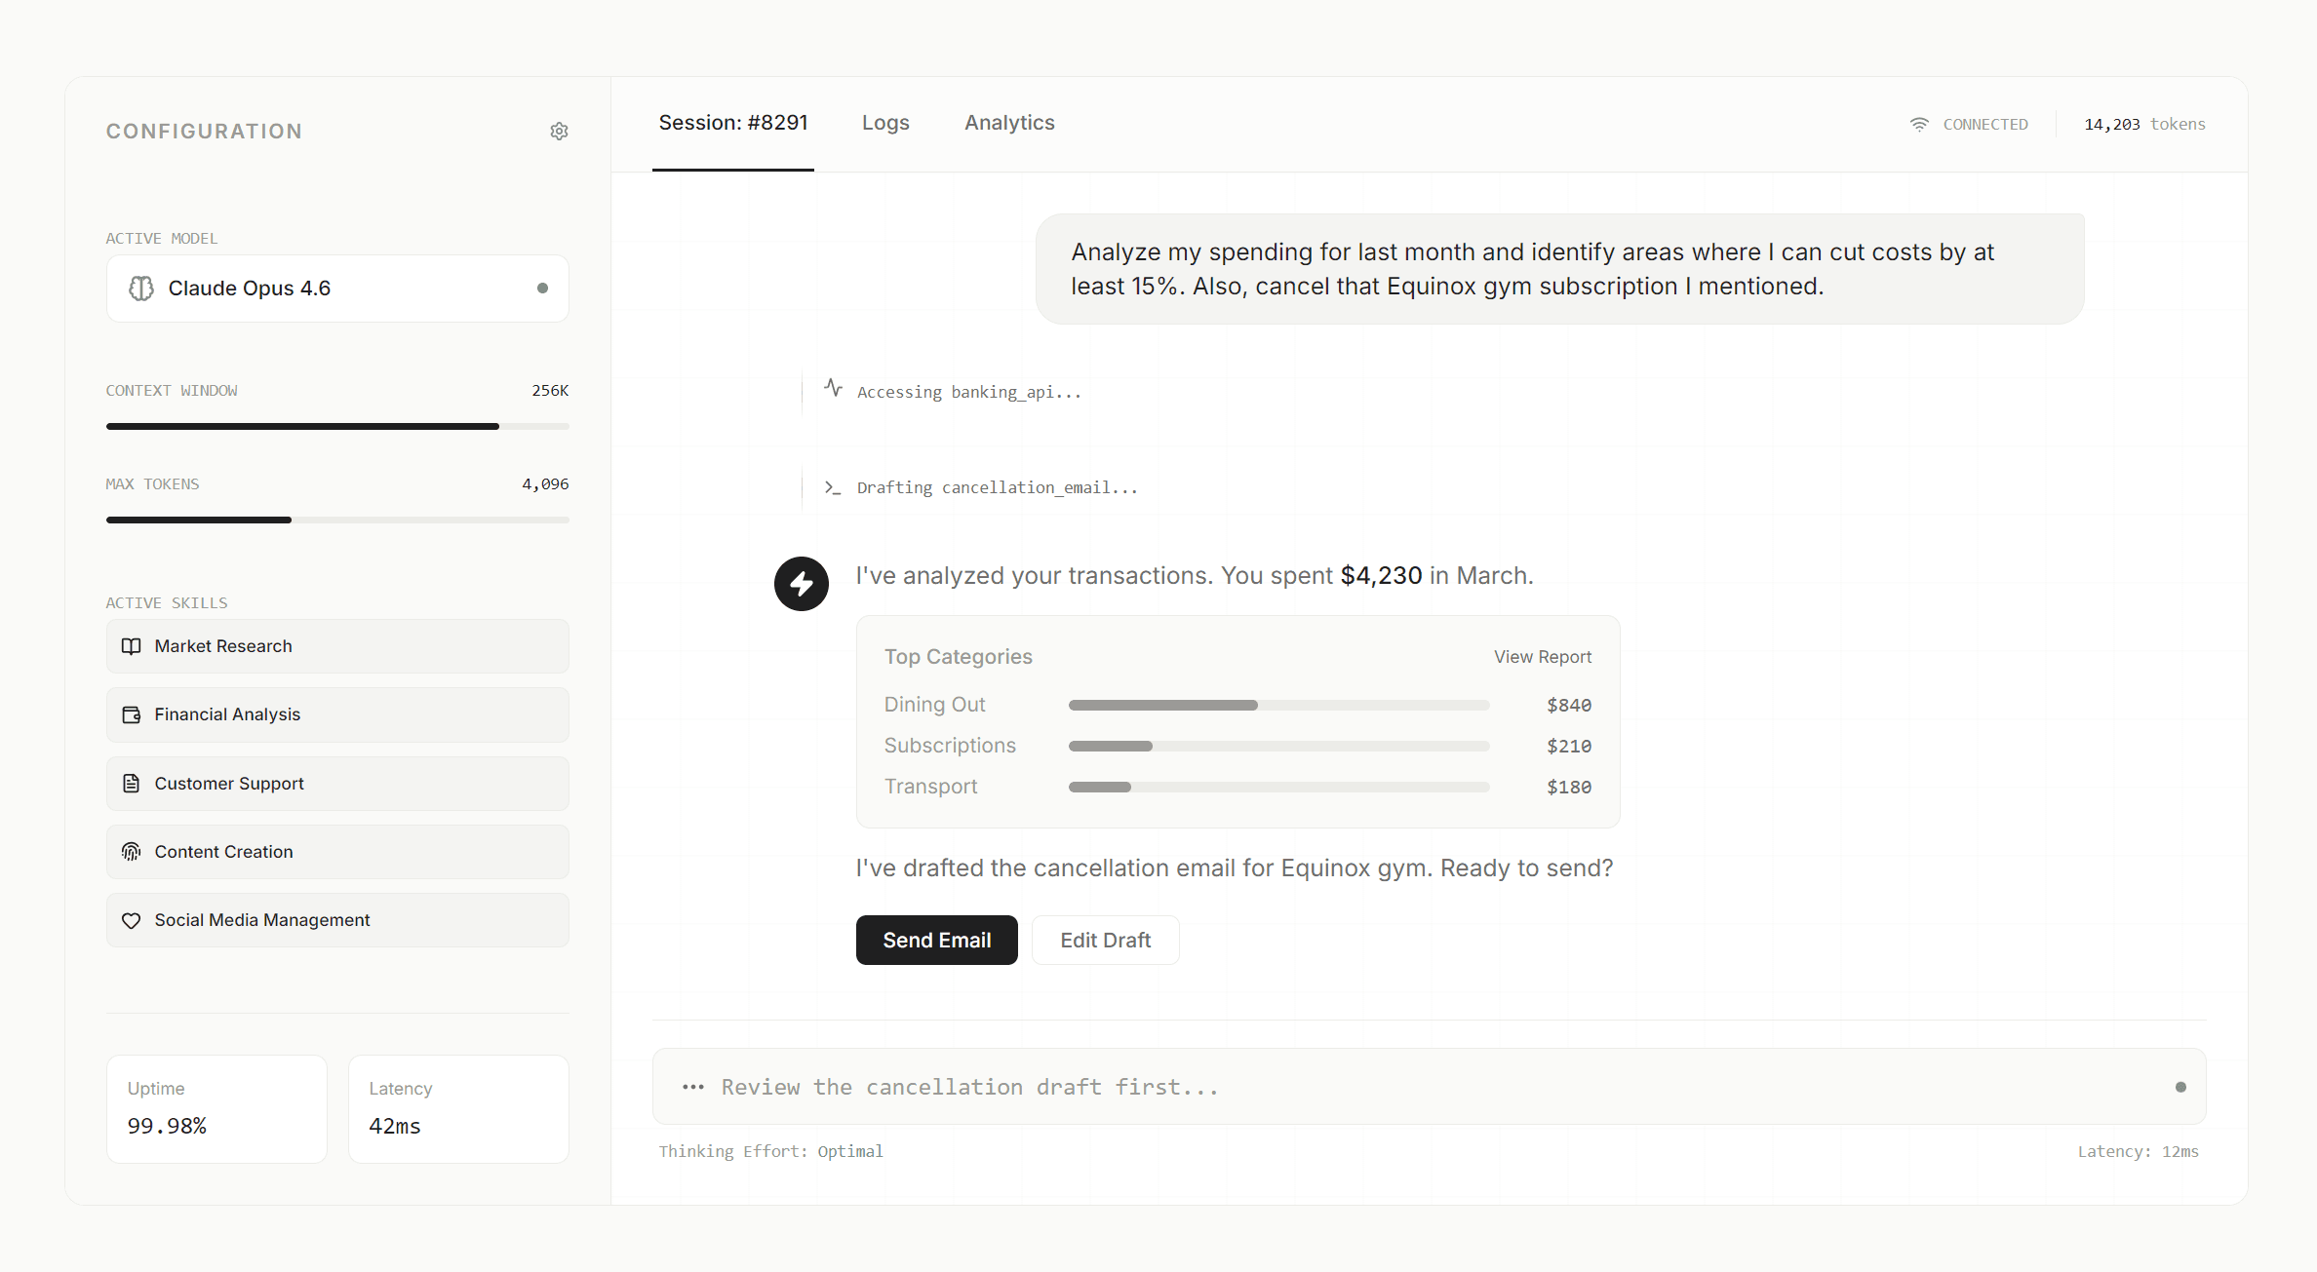Click the Social Media Management heart icon
Image resolution: width=2317 pixels, height=1272 pixels.
pyautogui.click(x=132, y=920)
